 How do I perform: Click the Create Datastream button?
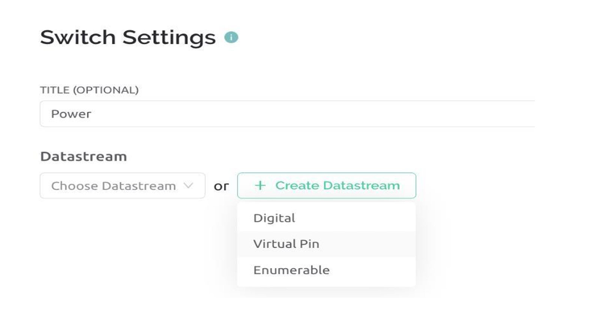(326, 186)
